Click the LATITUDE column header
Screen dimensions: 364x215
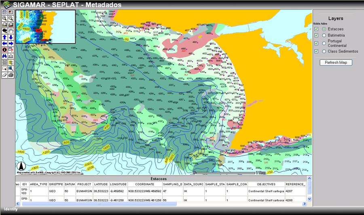(101, 184)
